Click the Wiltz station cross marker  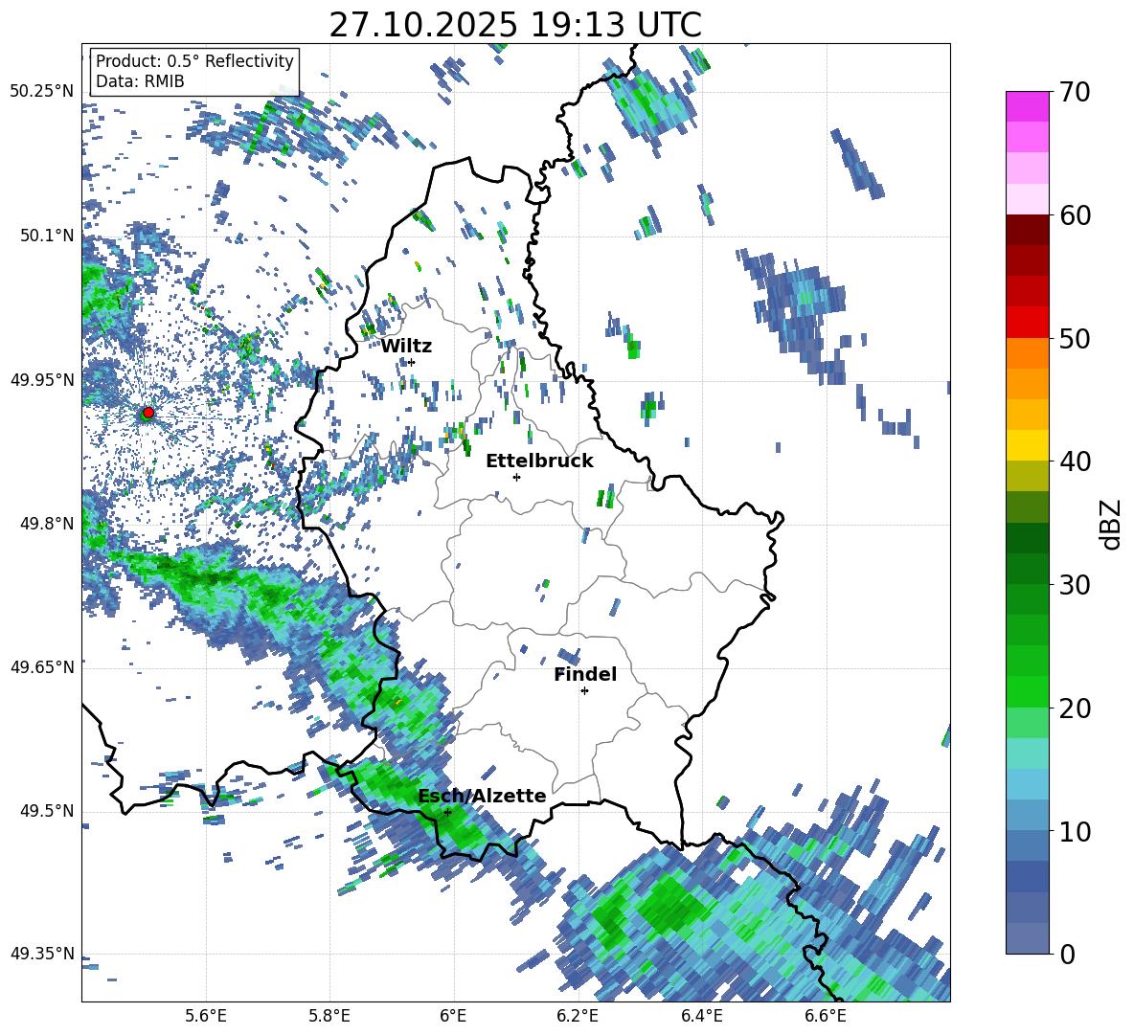(x=412, y=362)
